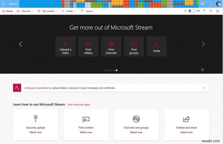Viewport: 223px width, 144px height.
Task: Click the Discover icon
Action: point(18,11)
